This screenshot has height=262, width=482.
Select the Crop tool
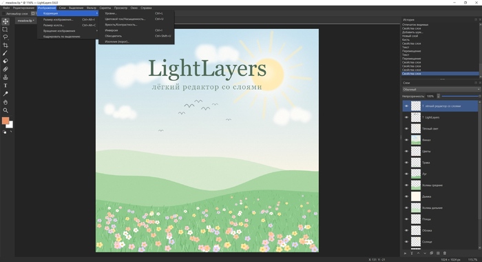6,46
